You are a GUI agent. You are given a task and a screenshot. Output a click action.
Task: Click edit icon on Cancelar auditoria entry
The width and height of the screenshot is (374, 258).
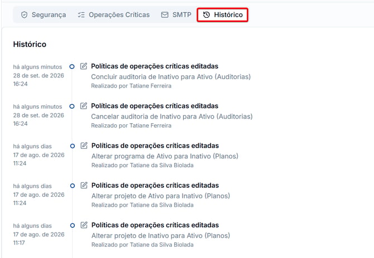pyautogui.click(x=84, y=106)
